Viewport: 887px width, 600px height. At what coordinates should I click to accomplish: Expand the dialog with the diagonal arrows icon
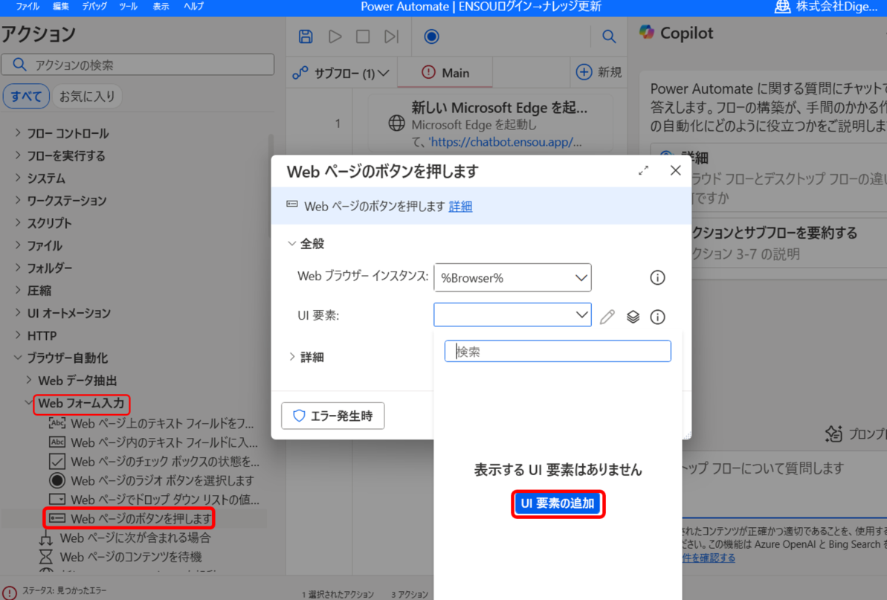[x=643, y=171]
